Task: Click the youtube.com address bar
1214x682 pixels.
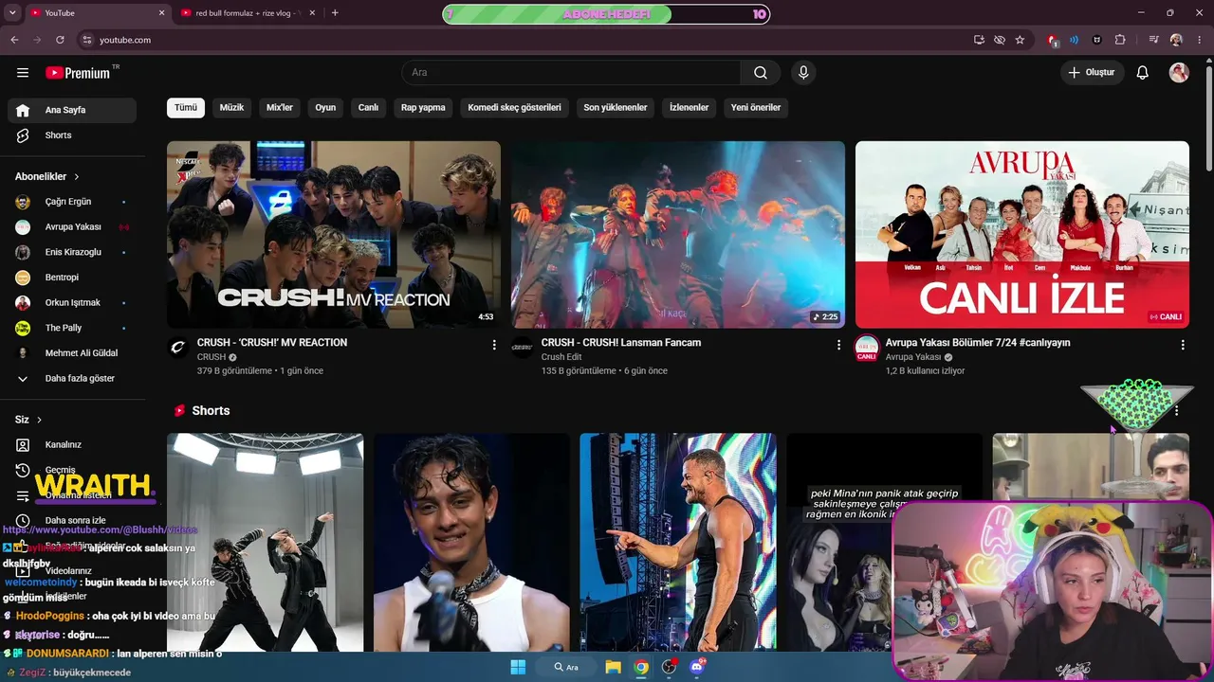Action: click(x=522, y=40)
